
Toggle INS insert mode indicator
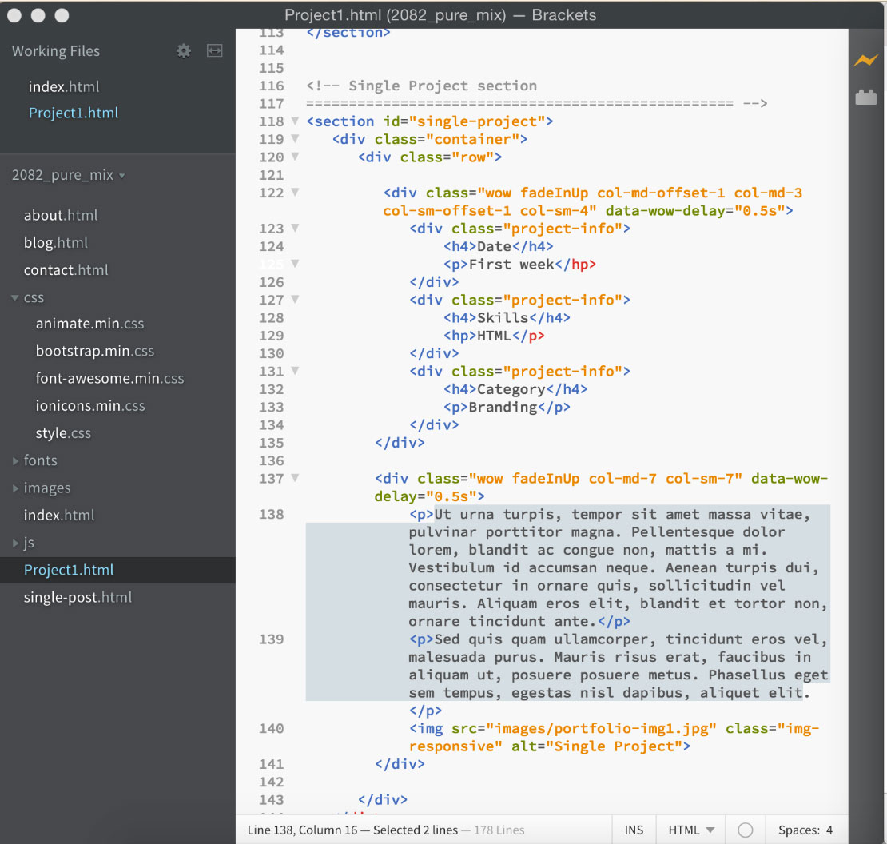pos(634,830)
